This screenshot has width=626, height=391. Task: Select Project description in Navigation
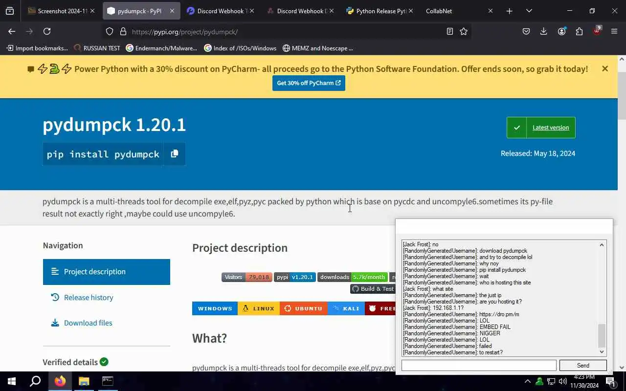[x=106, y=272]
